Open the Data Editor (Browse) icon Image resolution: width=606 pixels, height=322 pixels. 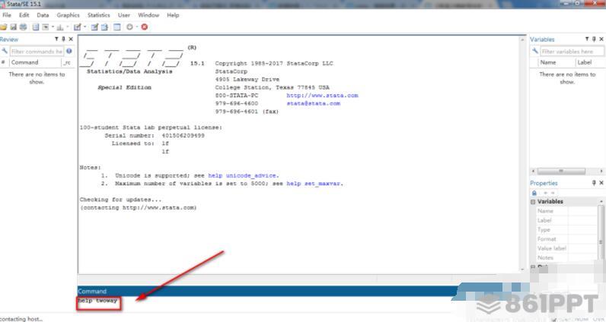pyautogui.click(x=104, y=27)
